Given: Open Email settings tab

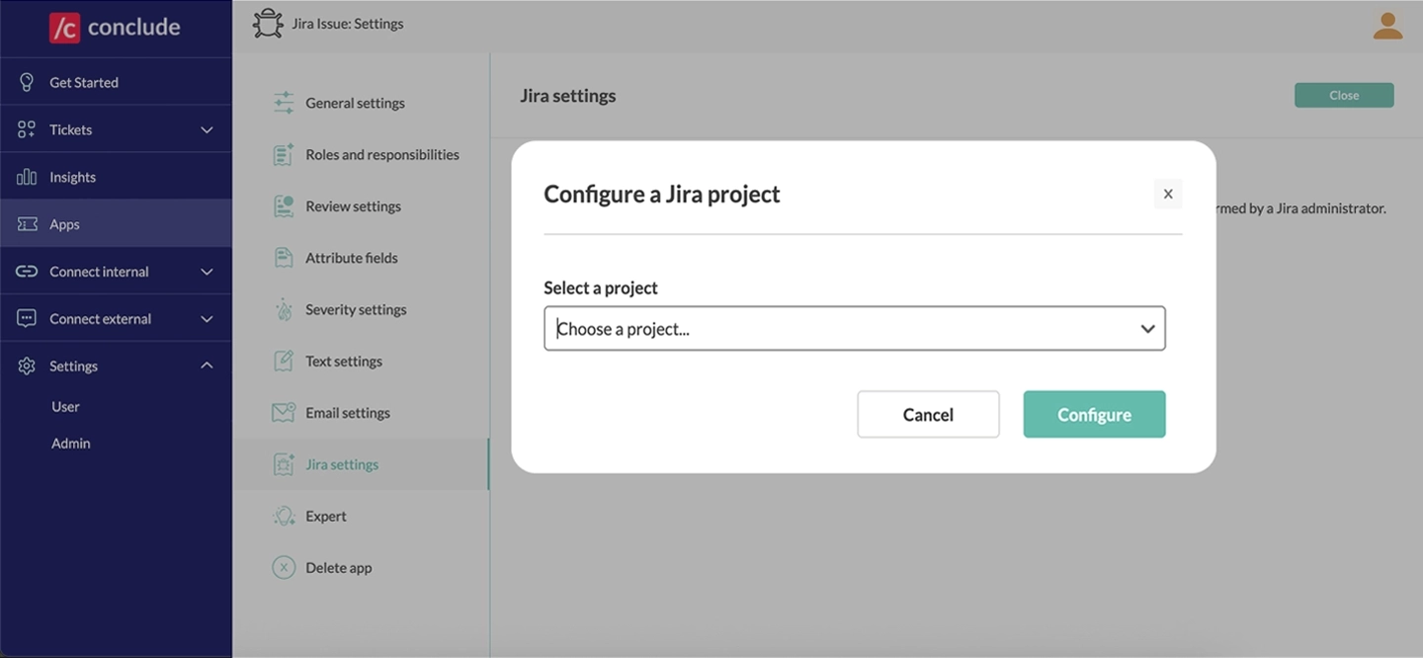Looking at the screenshot, I should point(361,413).
